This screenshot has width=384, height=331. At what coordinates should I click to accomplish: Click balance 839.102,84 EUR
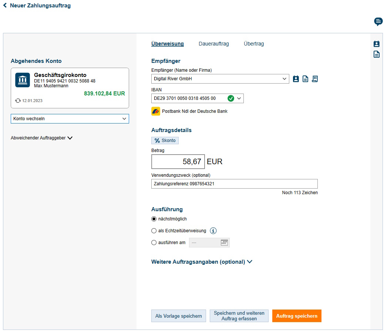point(104,94)
